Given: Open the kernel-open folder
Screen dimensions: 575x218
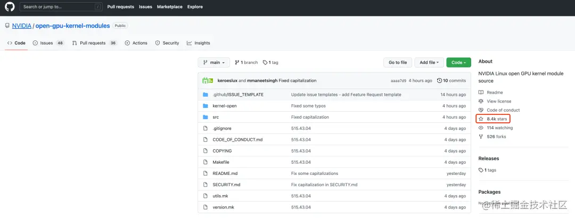Looking at the screenshot, I should pos(225,106).
